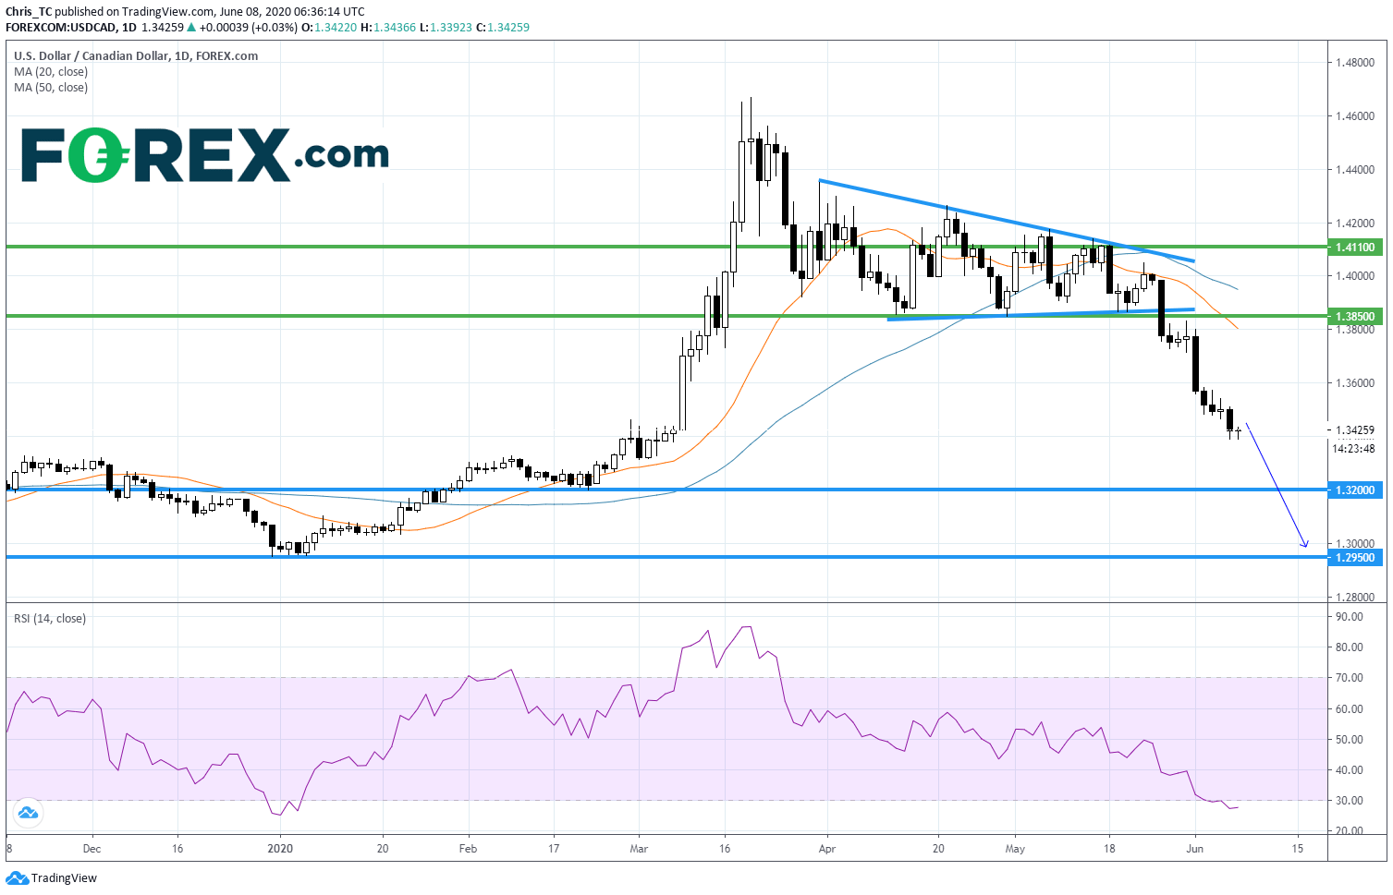Click the 1.38500 green price label
This screenshot has height=895, width=1393.
pos(1355,316)
